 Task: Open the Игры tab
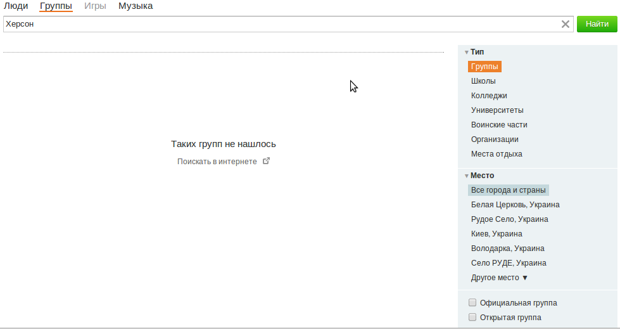point(95,6)
